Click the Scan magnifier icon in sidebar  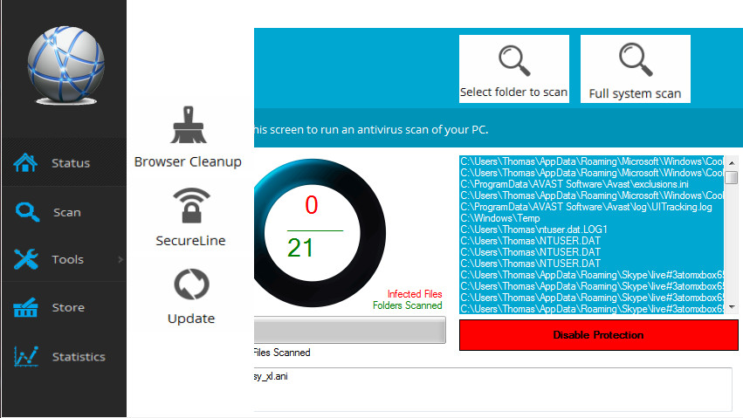point(27,212)
